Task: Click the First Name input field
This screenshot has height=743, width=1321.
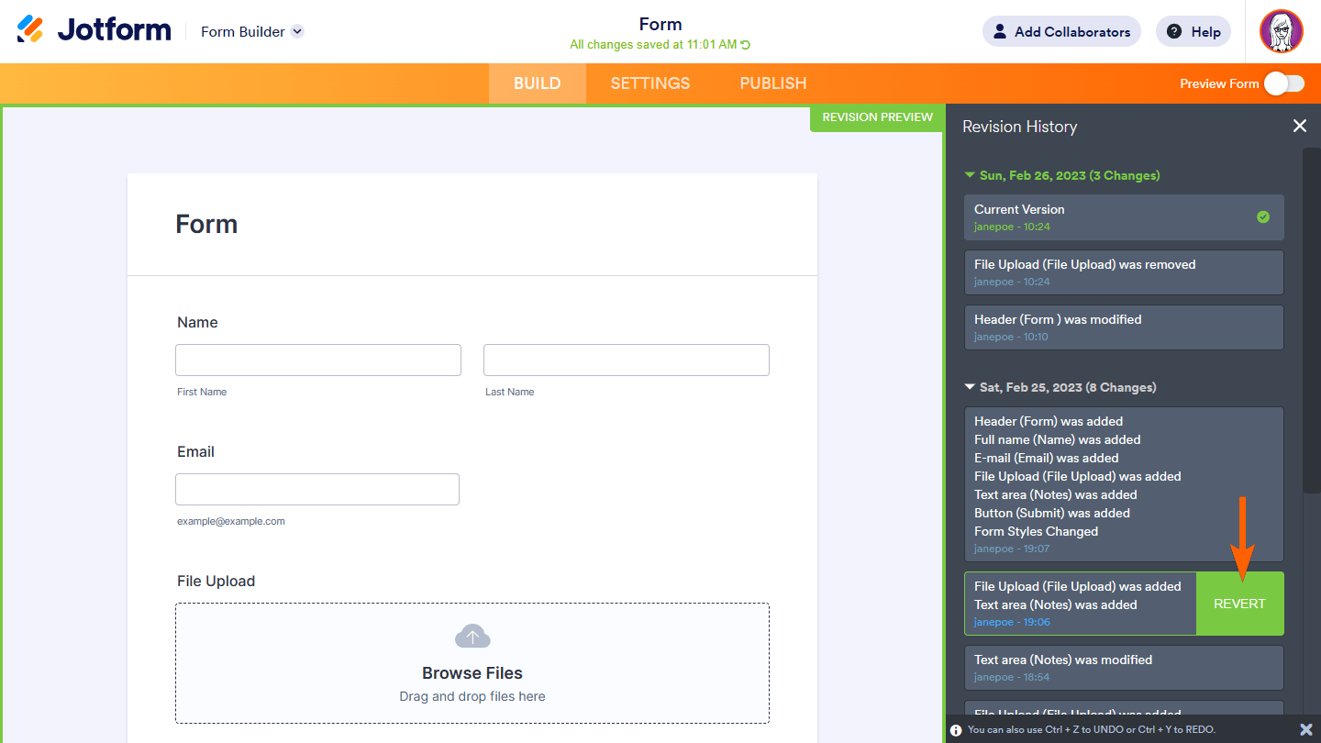Action: click(317, 360)
